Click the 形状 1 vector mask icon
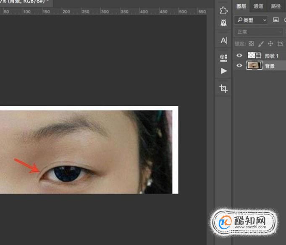 pos(259,55)
